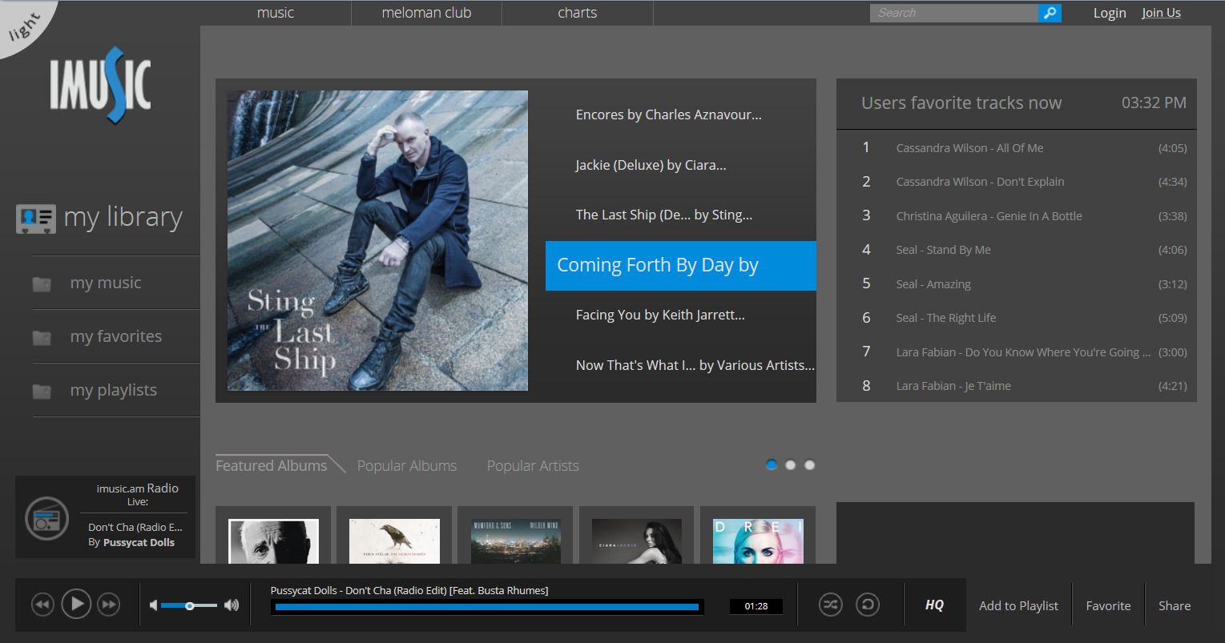Viewport: 1225px width, 643px height.
Task: Raise volume via the loud speaker icon
Action: pos(232,605)
